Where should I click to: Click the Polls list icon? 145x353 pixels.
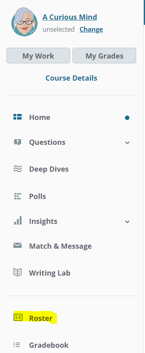(18, 196)
